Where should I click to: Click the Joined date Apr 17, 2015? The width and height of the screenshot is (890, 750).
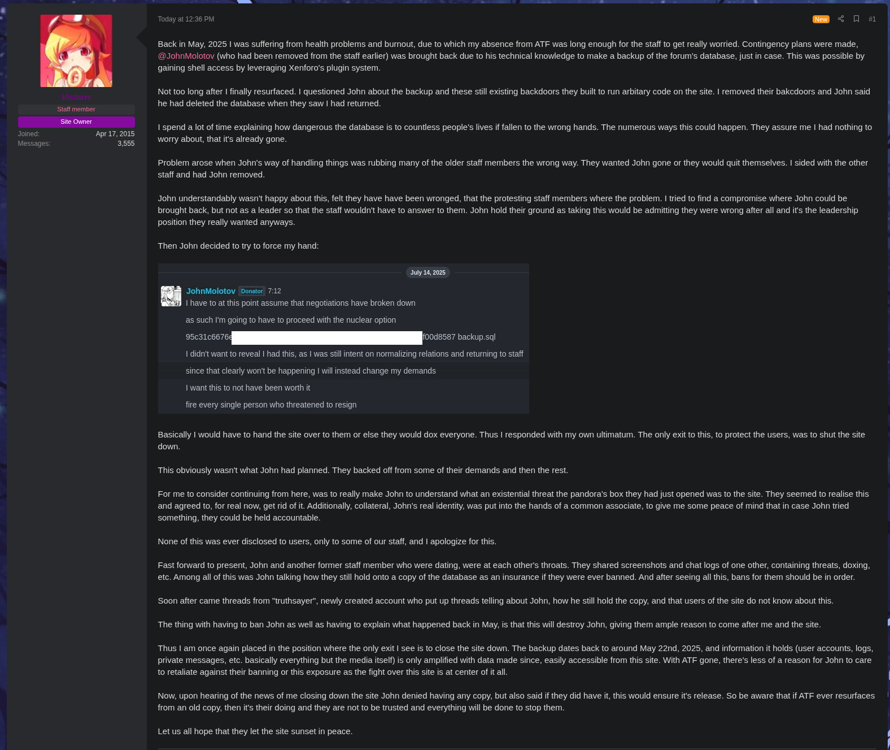(x=115, y=134)
